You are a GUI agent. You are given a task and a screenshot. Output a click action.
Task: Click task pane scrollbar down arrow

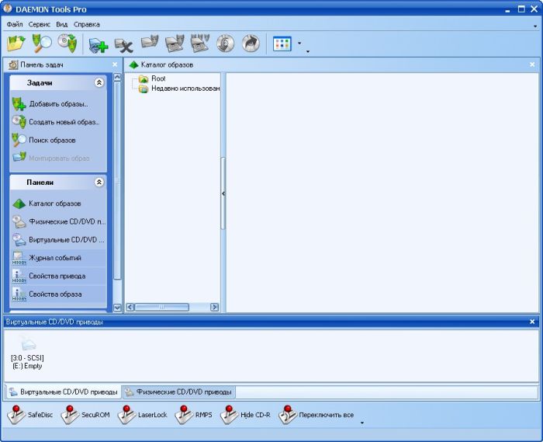(117, 308)
